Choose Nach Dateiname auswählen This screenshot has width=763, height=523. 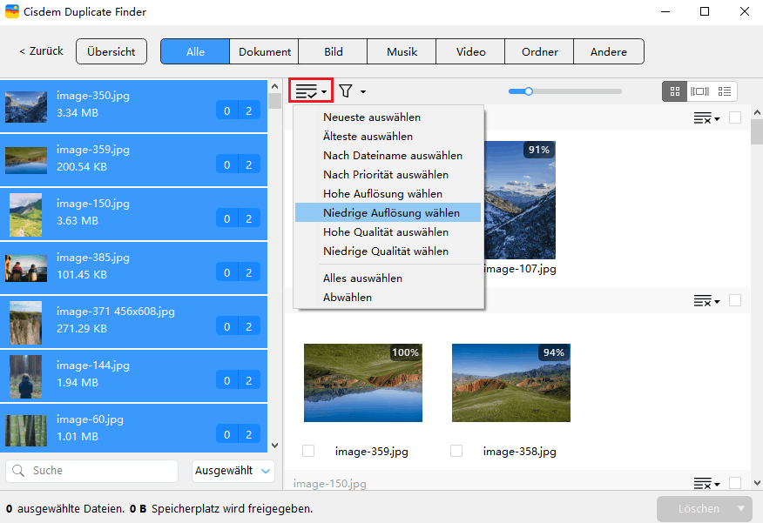[388, 156]
